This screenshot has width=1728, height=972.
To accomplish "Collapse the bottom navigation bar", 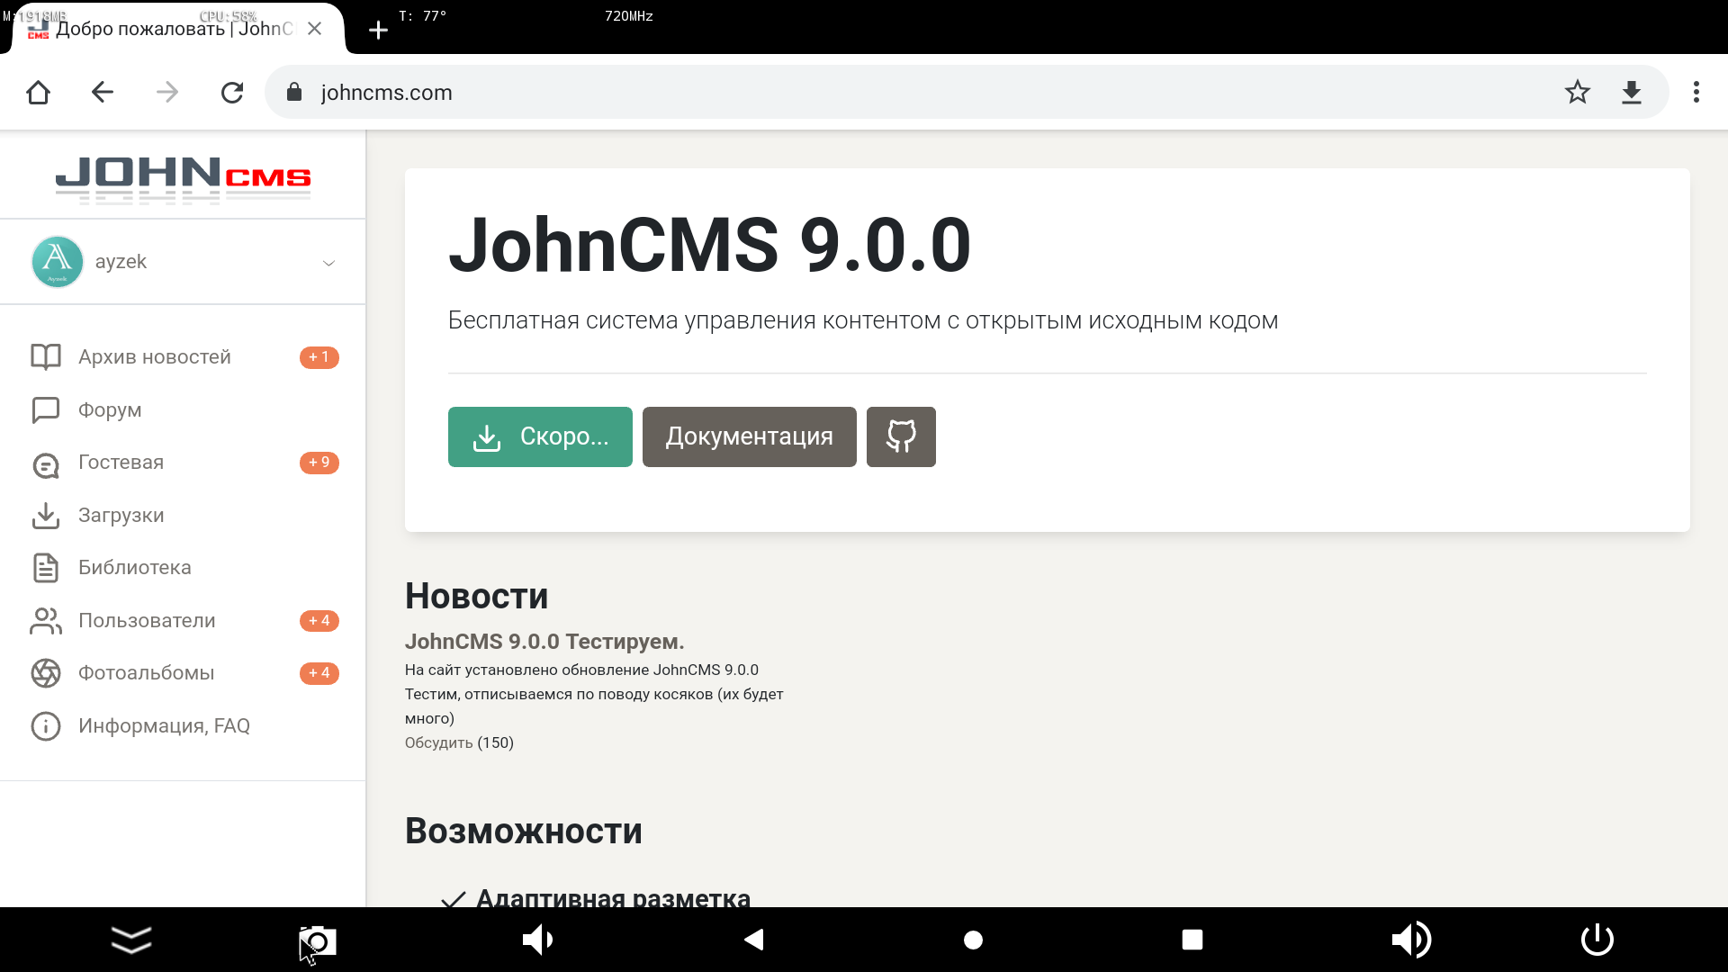I will click(x=131, y=940).
